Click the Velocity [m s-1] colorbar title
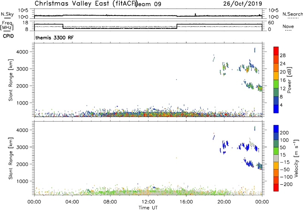 point(296,158)
